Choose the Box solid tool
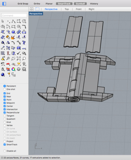 pyautogui.click(x=13, y=32)
